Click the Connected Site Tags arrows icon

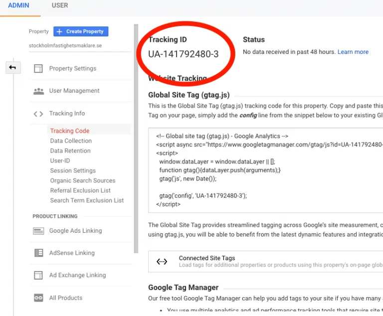[162, 262]
